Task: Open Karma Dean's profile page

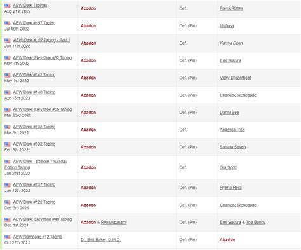Action: click(231, 43)
